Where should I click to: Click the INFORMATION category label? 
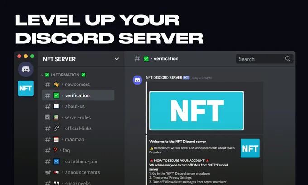tap(65, 75)
